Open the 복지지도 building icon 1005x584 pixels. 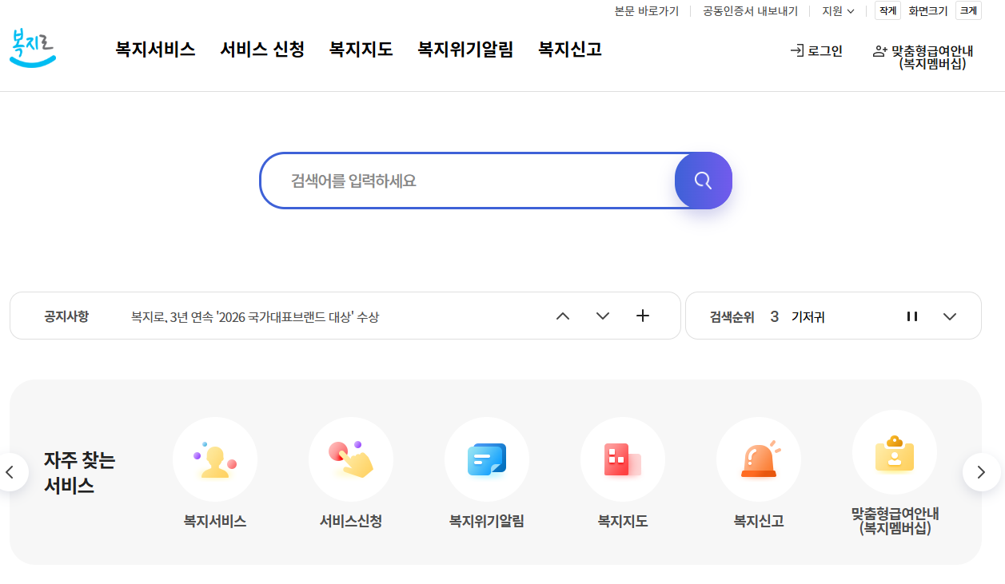[623, 459]
